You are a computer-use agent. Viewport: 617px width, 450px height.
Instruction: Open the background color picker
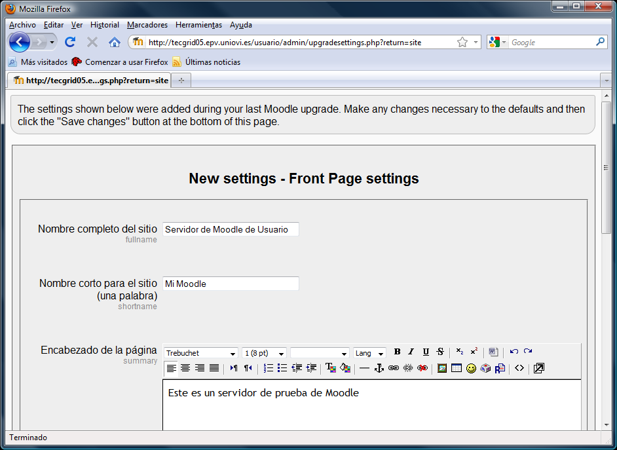[x=345, y=368]
